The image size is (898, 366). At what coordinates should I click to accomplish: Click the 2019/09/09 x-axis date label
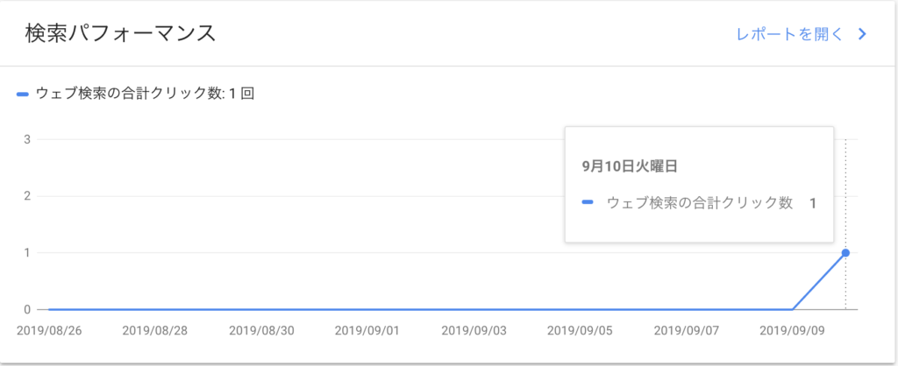coord(793,331)
